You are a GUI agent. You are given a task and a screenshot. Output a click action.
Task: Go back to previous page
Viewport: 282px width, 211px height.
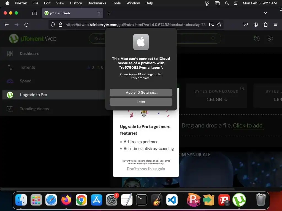7,24
